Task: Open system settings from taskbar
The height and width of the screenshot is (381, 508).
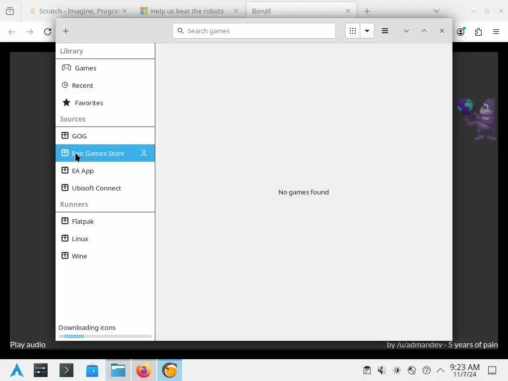Action: (41, 370)
